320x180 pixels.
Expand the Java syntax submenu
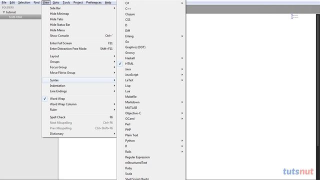click(151, 69)
